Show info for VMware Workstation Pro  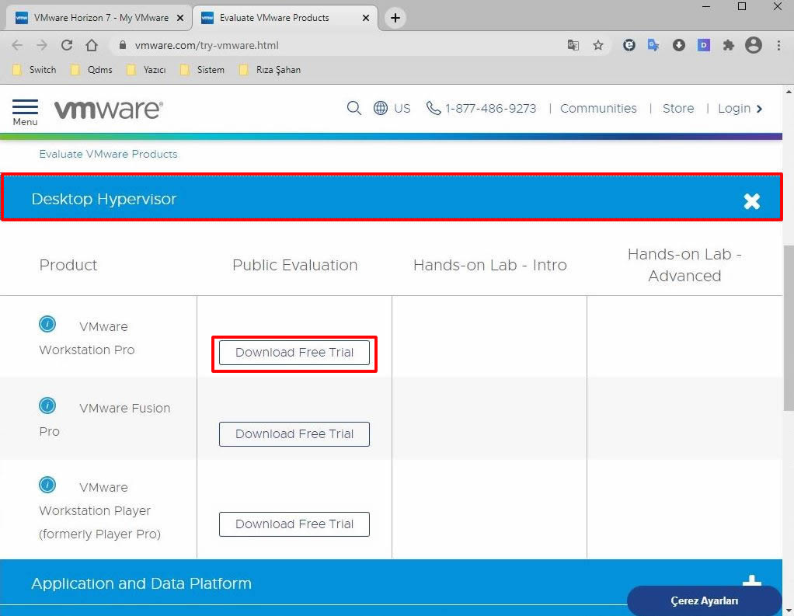(47, 324)
